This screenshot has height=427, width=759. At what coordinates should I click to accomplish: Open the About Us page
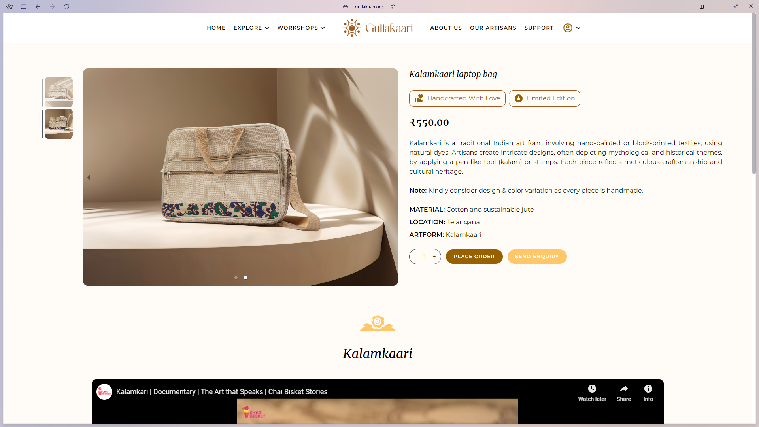[x=446, y=28]
